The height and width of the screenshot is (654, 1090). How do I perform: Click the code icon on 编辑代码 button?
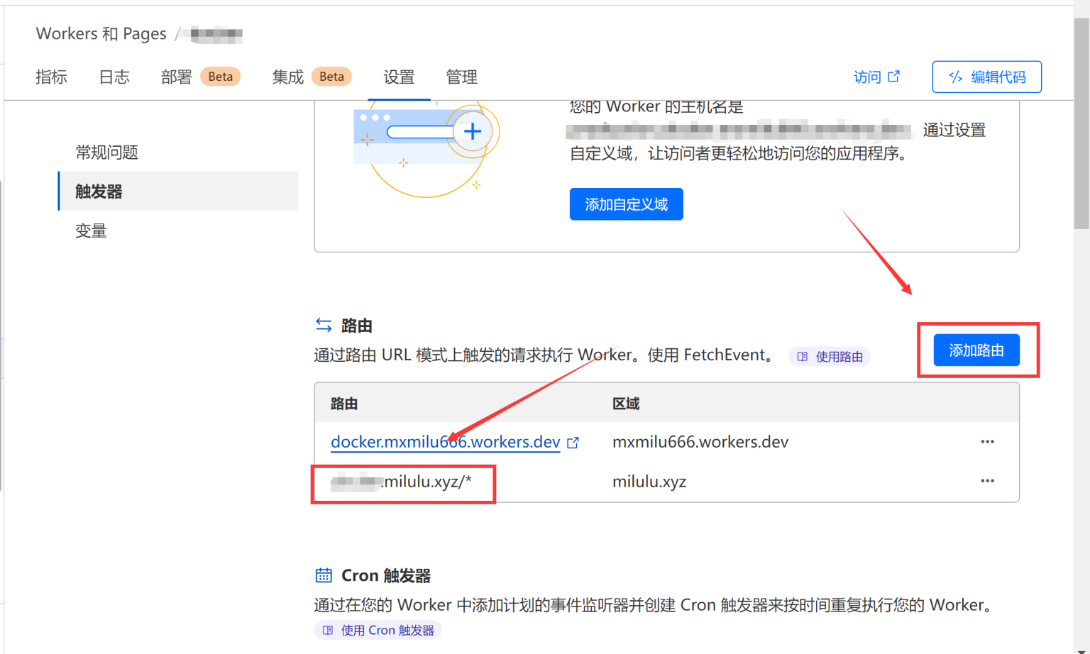955,77
